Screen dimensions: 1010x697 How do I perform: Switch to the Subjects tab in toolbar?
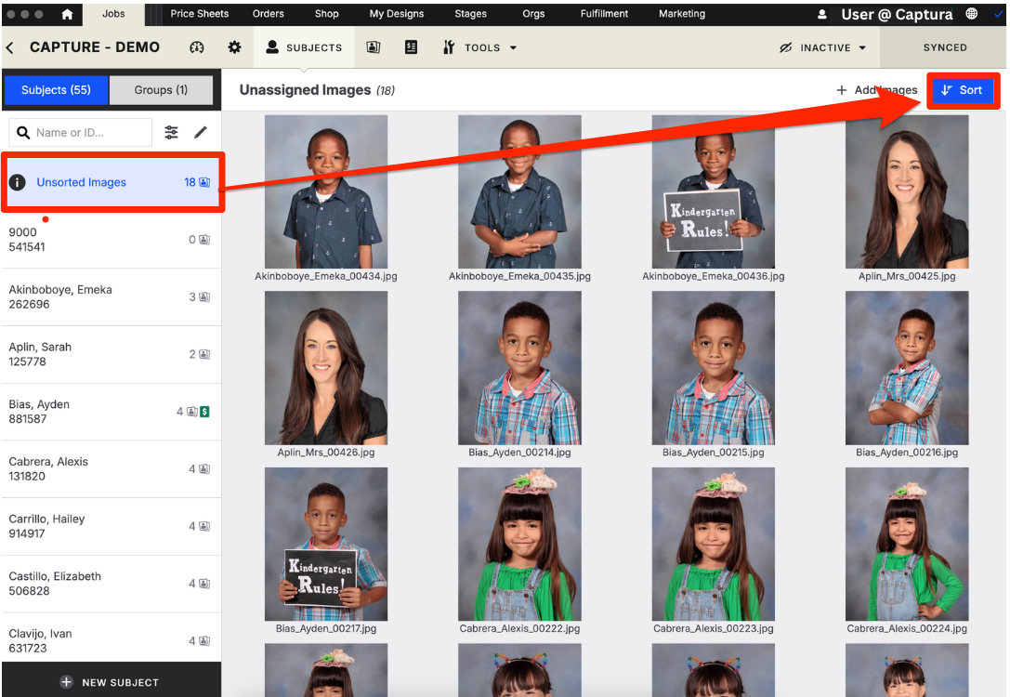304,47
